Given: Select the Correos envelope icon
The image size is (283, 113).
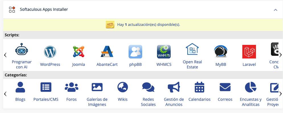Looking at the screenshot, I should (x=225, y=87).
